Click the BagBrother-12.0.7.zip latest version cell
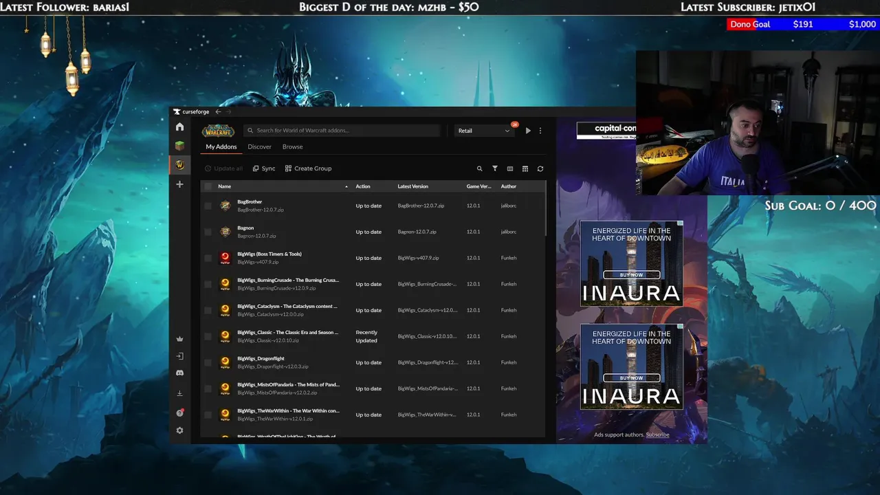The image size is (880, 495). coord(421,206)
